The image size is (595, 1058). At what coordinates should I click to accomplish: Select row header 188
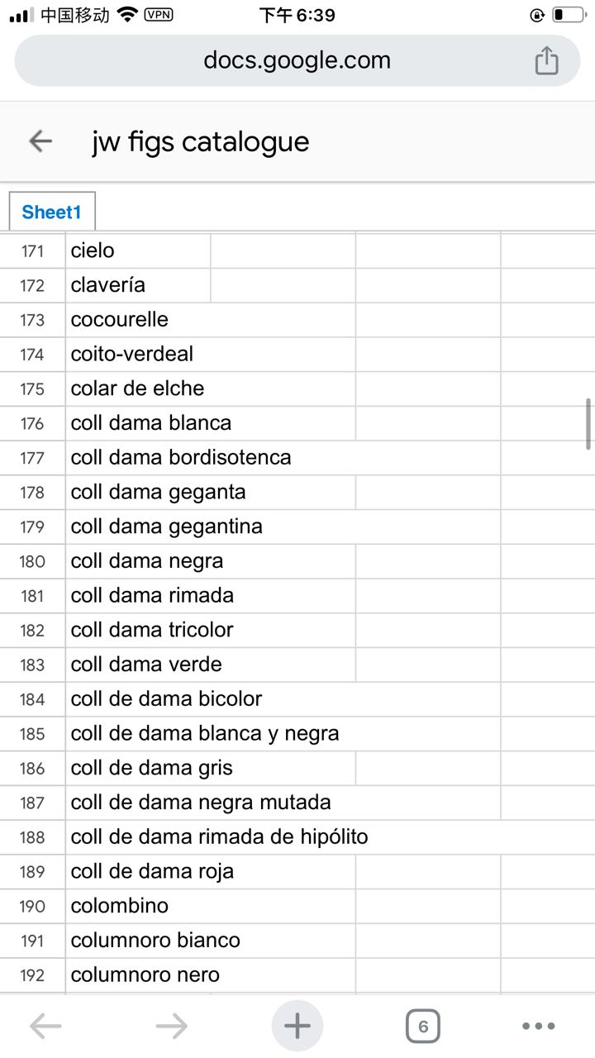[x=32, y=837]
